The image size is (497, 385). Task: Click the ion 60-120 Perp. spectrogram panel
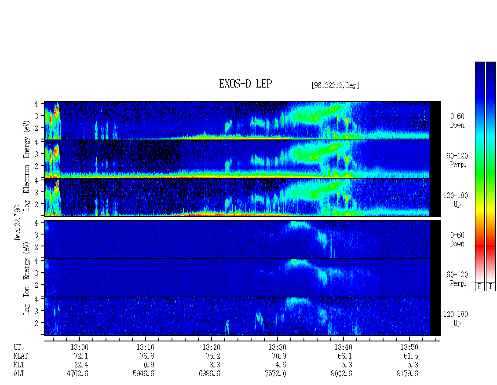242,278
